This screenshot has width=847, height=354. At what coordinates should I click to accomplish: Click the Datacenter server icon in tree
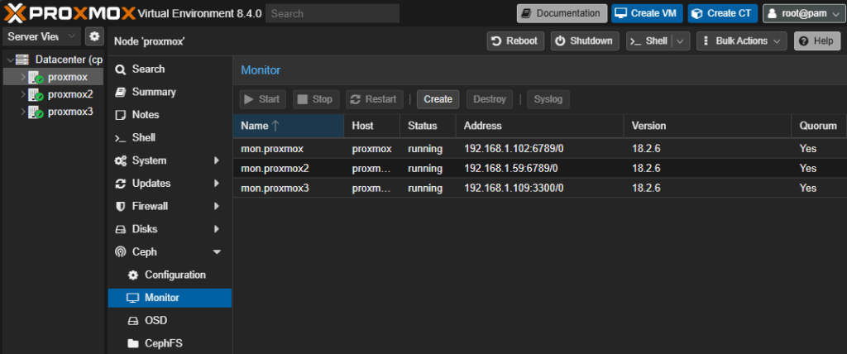tap(22, 60)
